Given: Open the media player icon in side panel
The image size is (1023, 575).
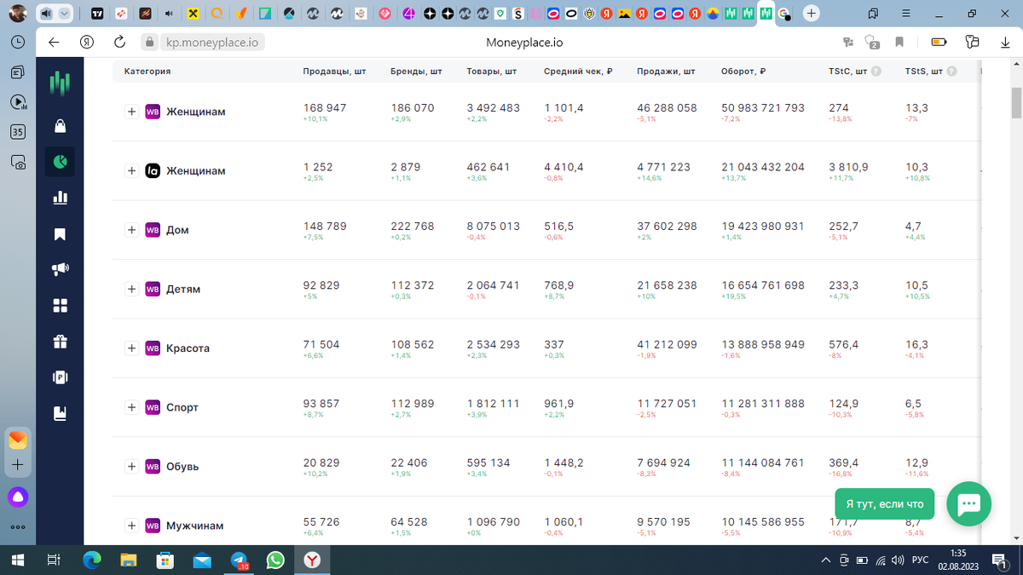Looking at the screenshot, I should click(x=18, y=101).
